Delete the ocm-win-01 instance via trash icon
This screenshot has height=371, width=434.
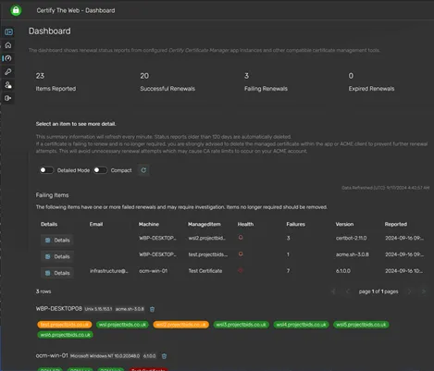(164, 356)
